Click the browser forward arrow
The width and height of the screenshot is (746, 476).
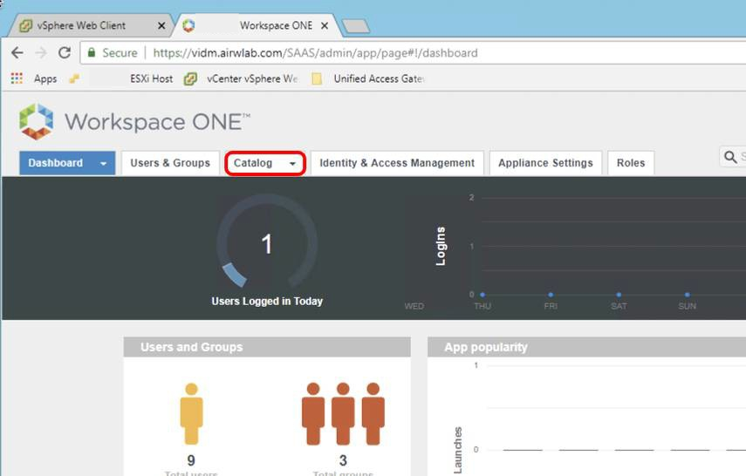tap(40, 53)
